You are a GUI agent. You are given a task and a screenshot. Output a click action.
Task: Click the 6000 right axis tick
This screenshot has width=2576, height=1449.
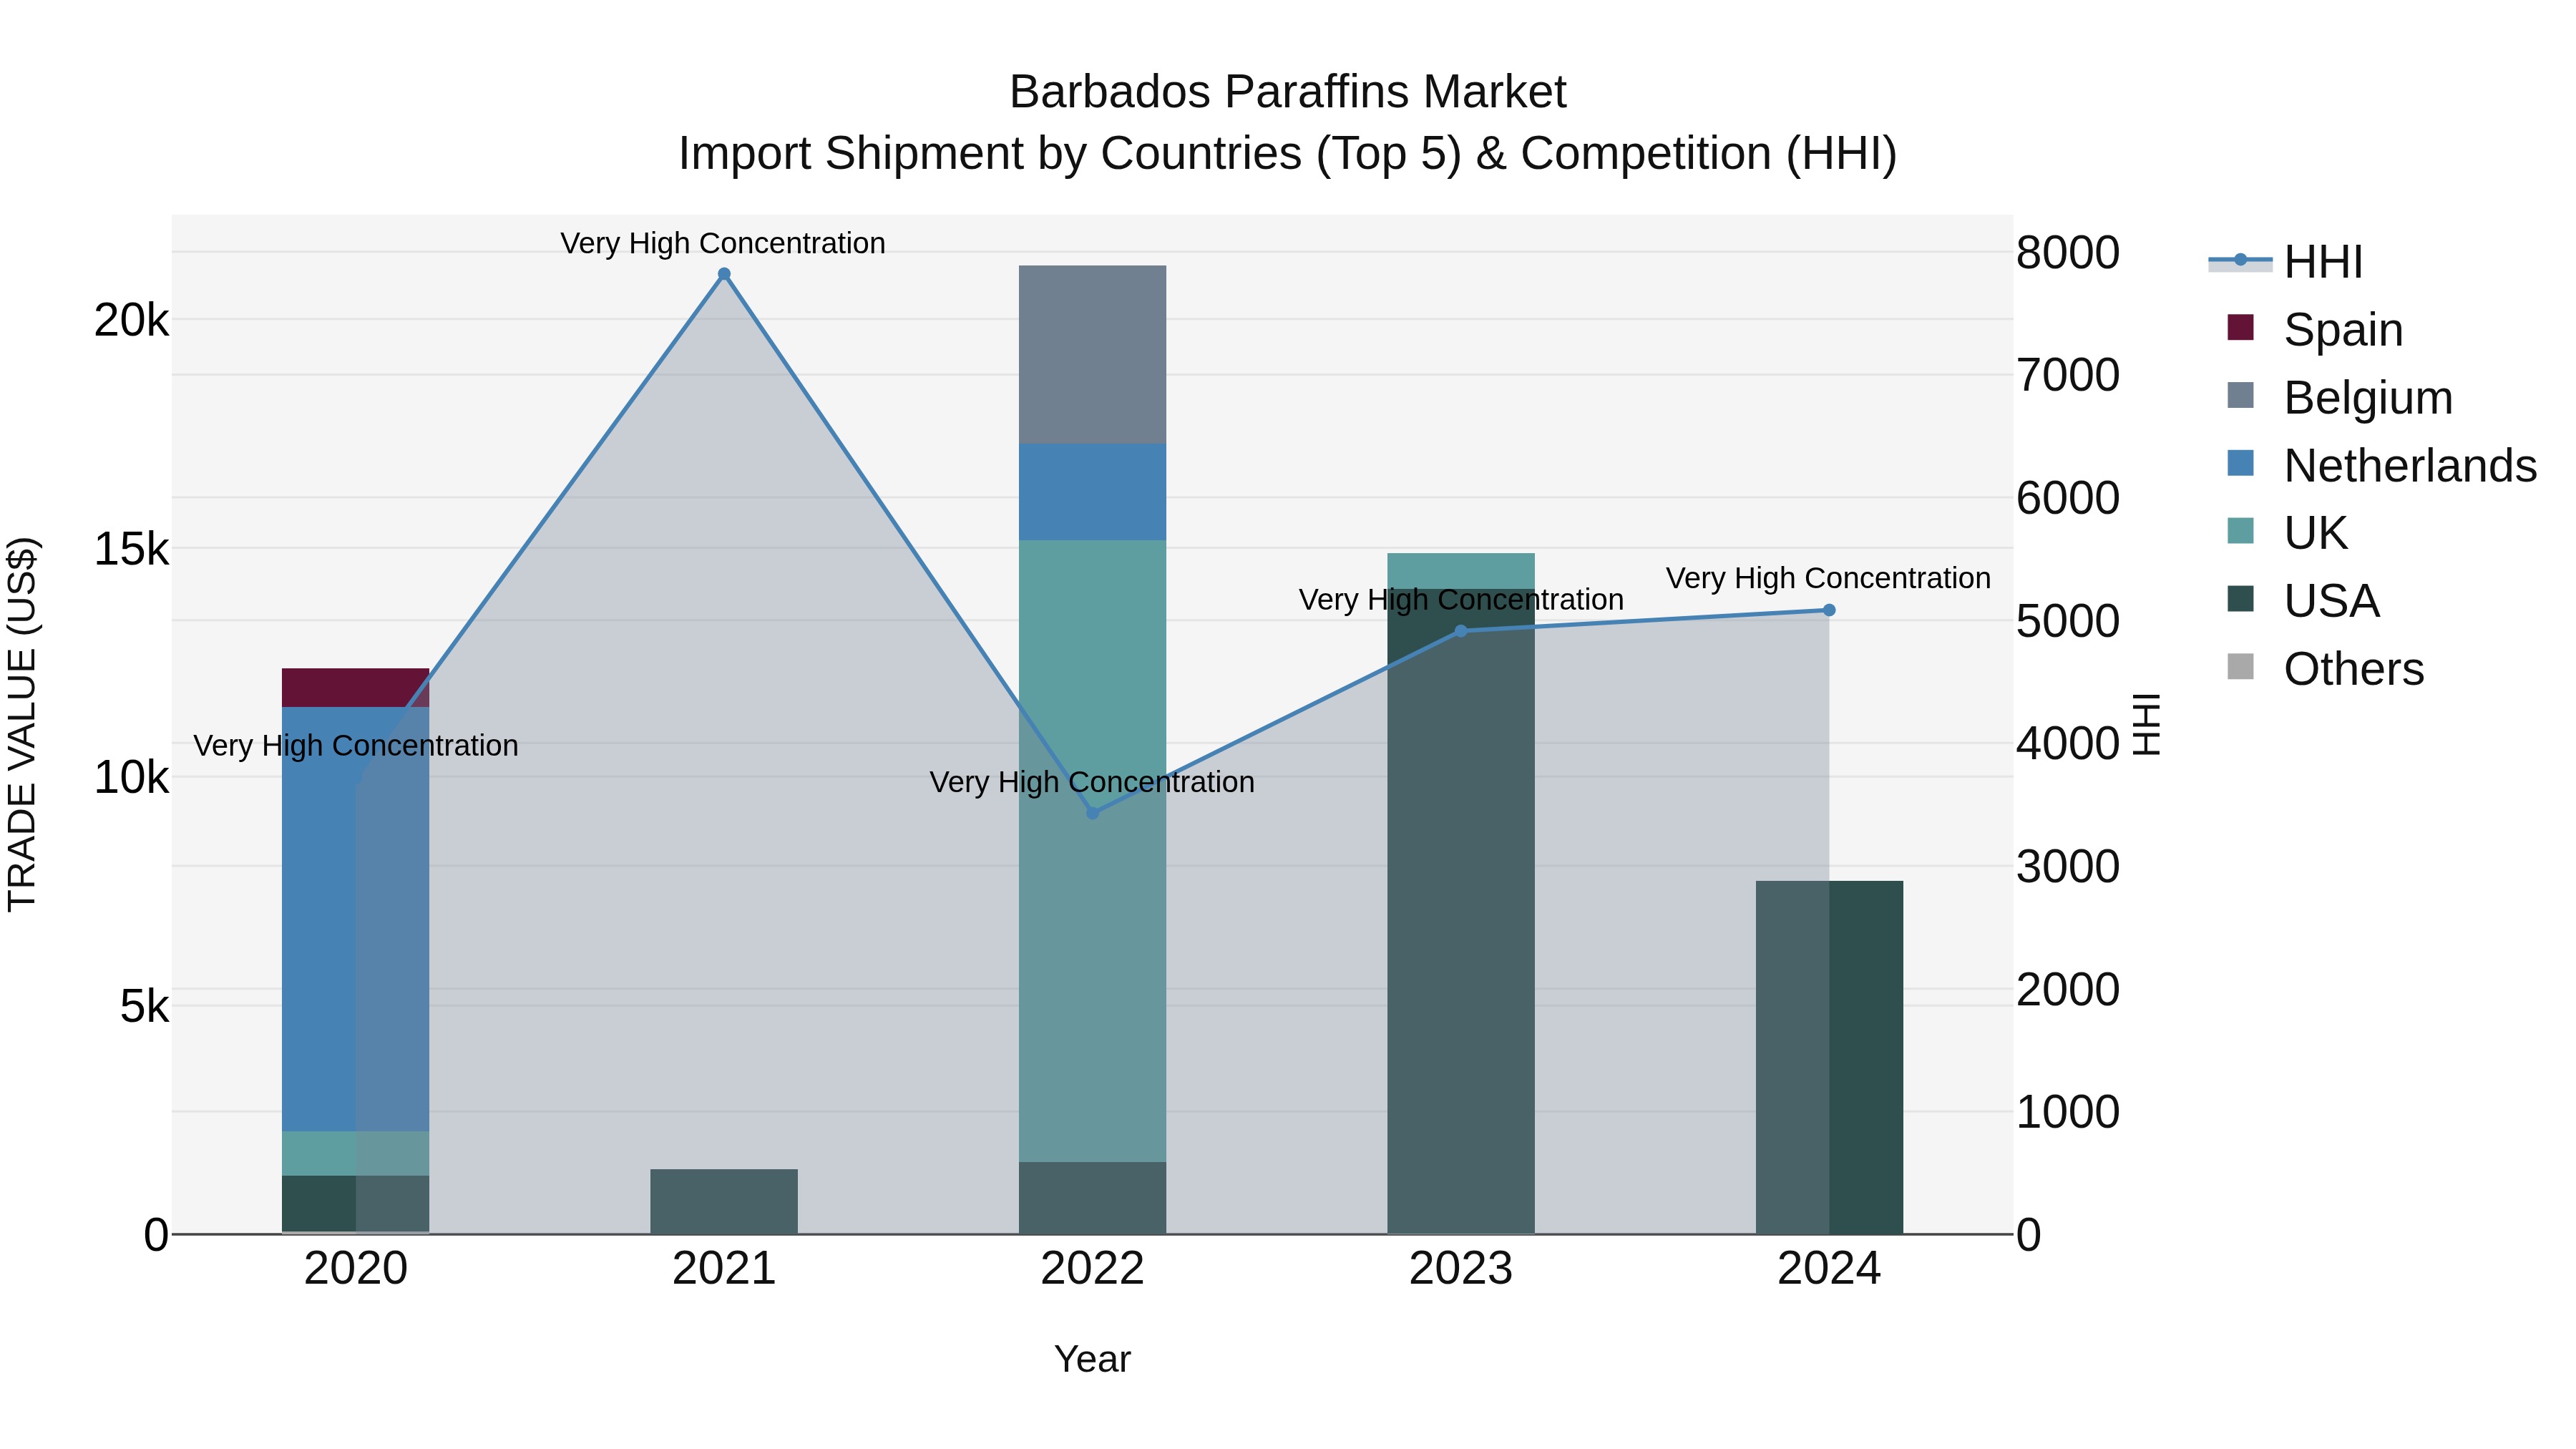click(x=2068, y=498)
